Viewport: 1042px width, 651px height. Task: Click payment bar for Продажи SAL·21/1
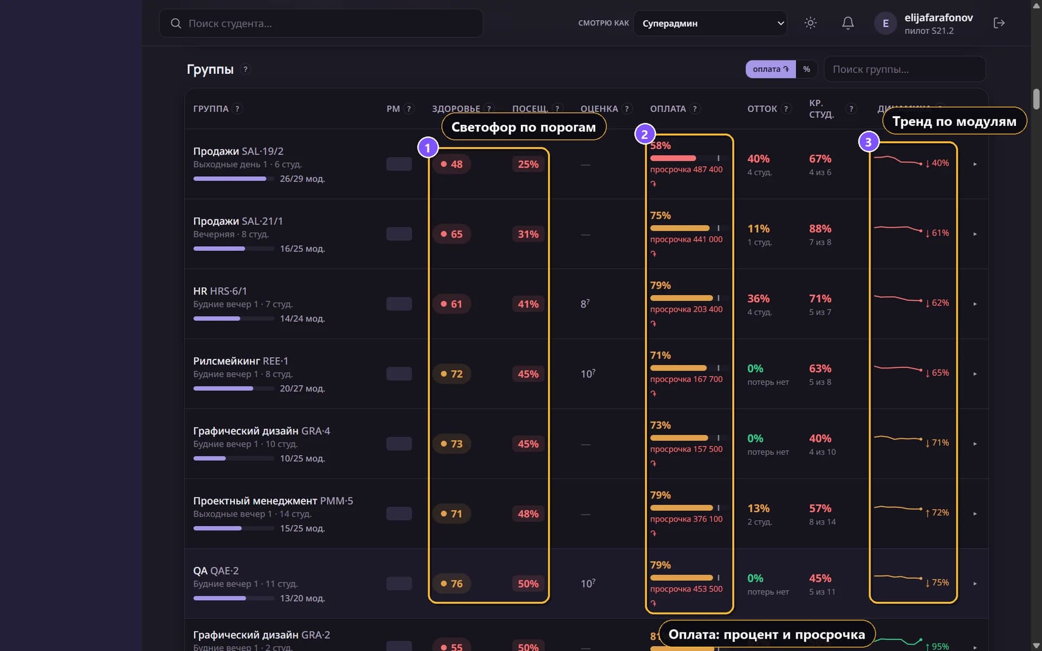click(x=688, y=228)
